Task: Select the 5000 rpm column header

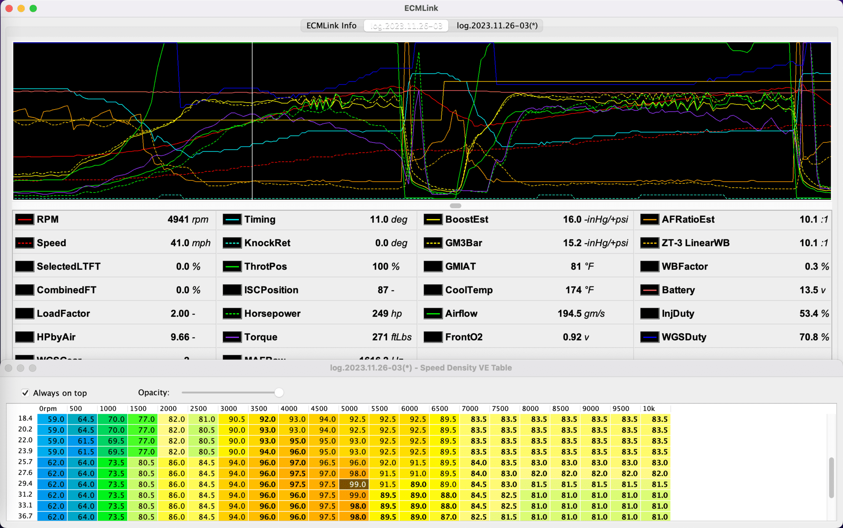Action: pos(349,409)
